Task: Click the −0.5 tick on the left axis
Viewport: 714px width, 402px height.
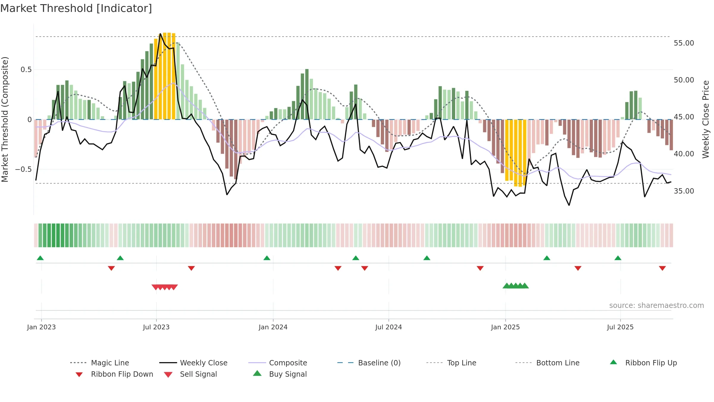Action: tap(24, 169)
